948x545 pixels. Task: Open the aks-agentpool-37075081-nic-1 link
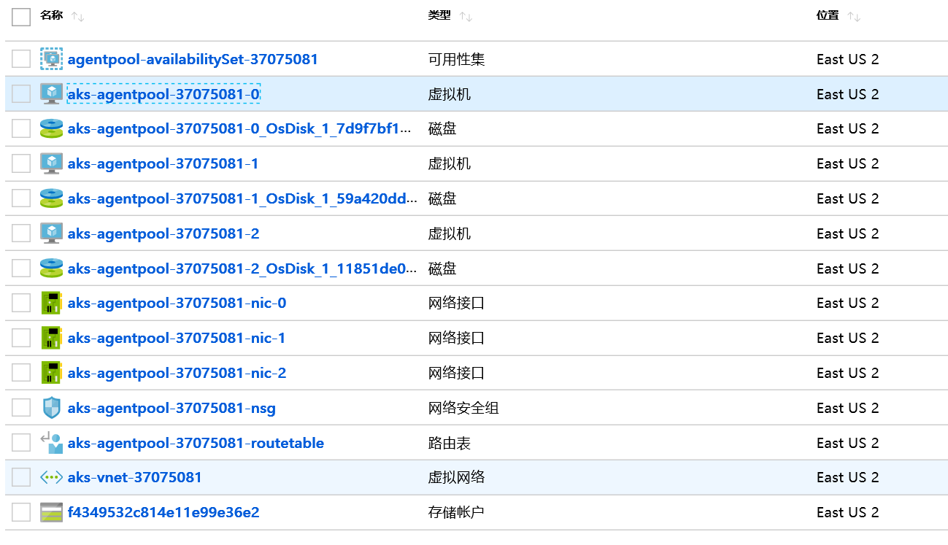(x=177, y=339)
